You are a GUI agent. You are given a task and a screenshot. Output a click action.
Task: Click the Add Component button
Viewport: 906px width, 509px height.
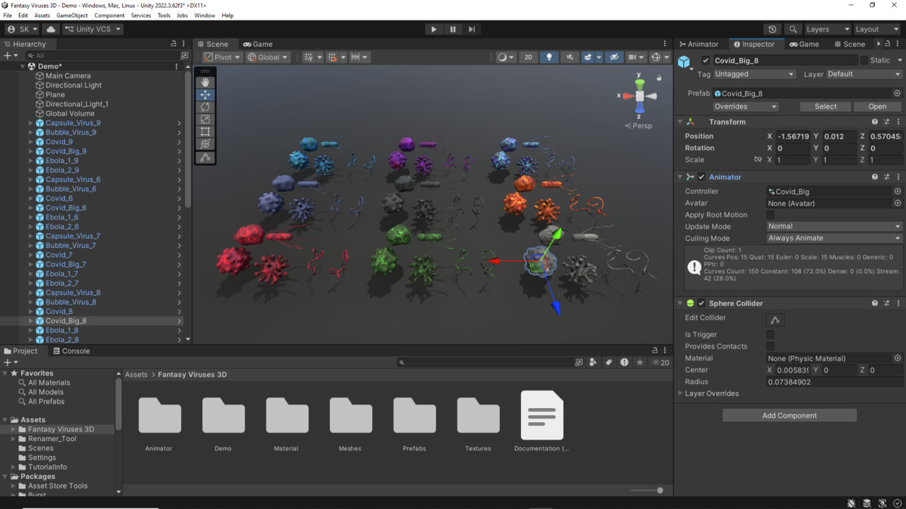[789, 415]
